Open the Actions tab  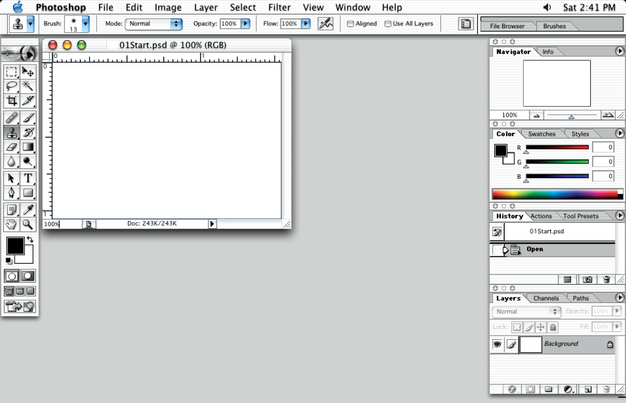[541, 216]
